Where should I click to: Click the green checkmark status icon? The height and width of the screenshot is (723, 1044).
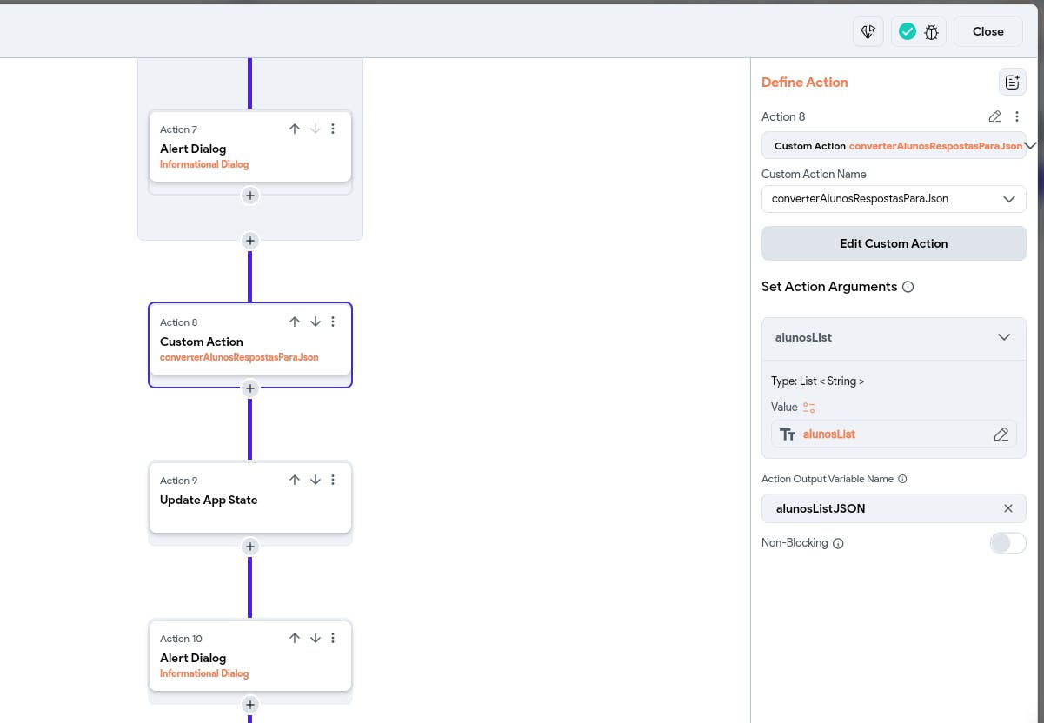908,32
